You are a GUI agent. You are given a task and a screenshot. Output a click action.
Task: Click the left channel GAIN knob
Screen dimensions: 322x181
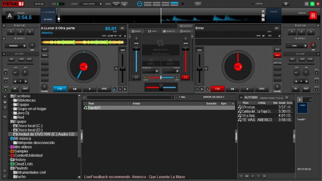tap(136, 39)
